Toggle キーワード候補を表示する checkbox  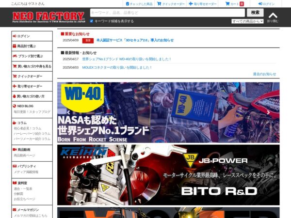point(91,21)
